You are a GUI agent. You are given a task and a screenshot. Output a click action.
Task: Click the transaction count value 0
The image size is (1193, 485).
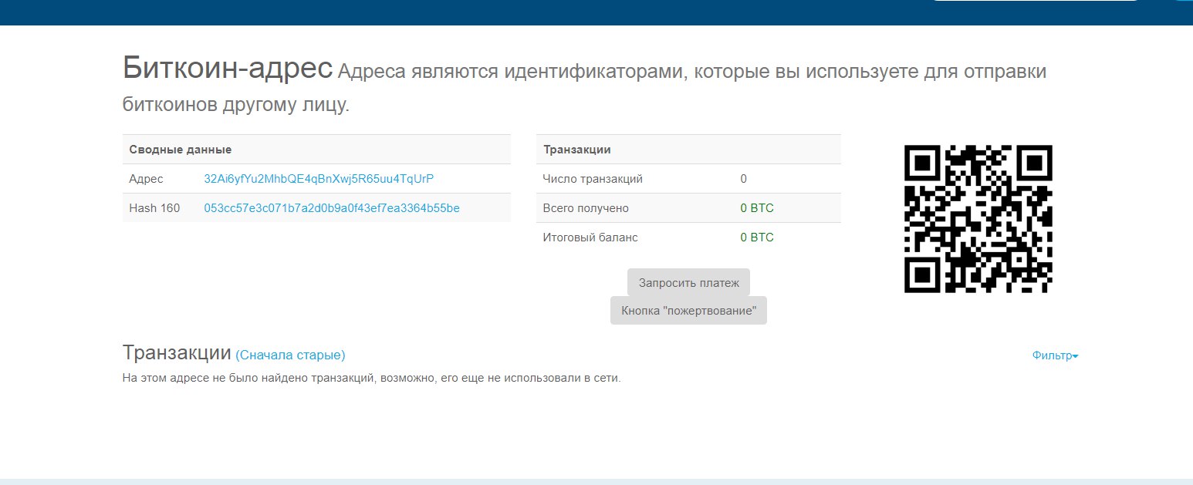point(744,179)
